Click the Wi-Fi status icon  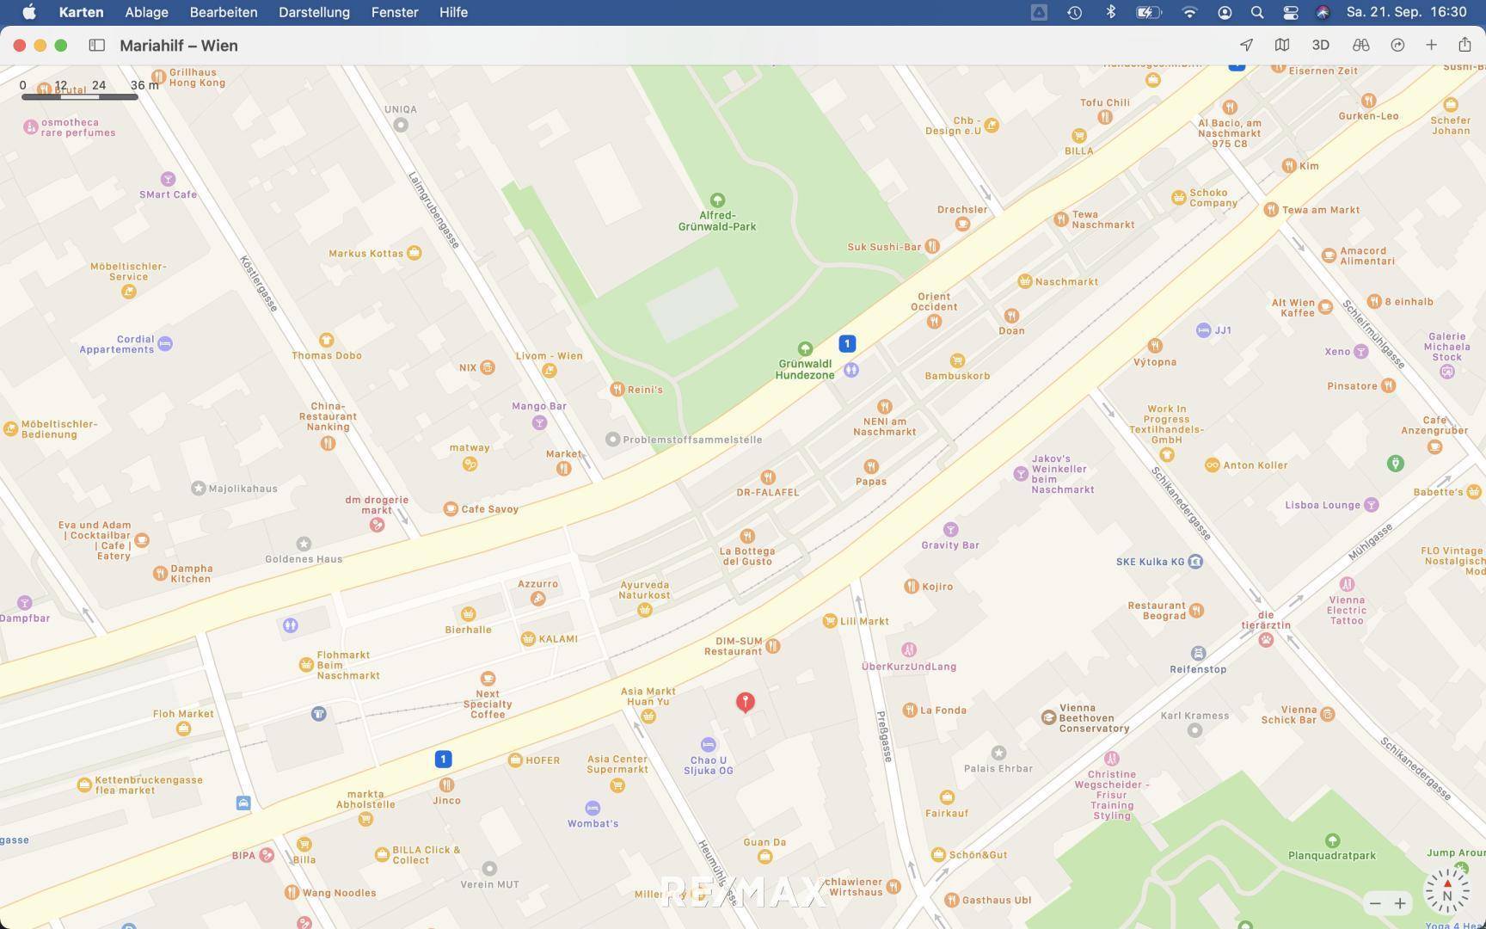(1189, 12)
